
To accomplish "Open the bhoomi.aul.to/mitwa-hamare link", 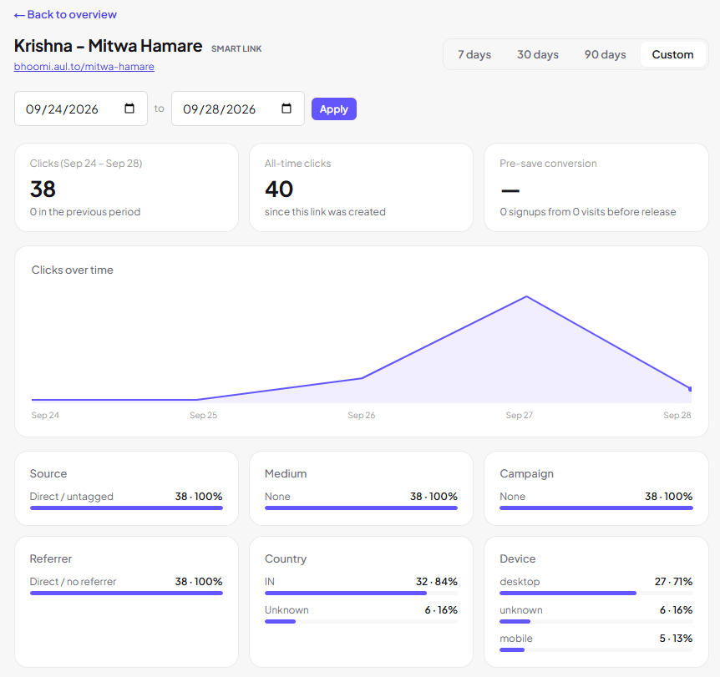I will pos(84,67).
